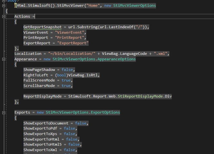214x154 pixels.
Task: Click the StiReportDisplayMode enum type
Action: (x=140, y=96)
